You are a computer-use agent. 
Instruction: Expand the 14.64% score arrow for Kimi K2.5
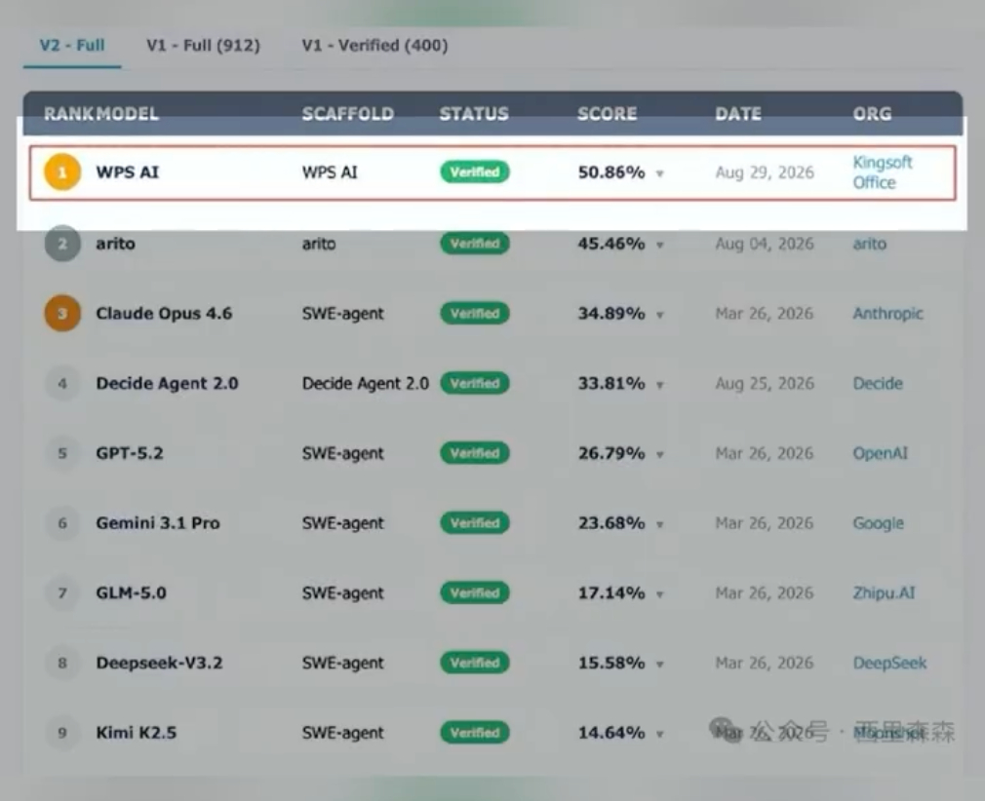[659, 734]
